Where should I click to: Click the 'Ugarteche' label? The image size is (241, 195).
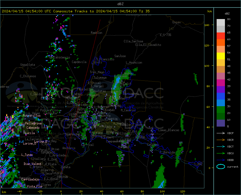72,134
